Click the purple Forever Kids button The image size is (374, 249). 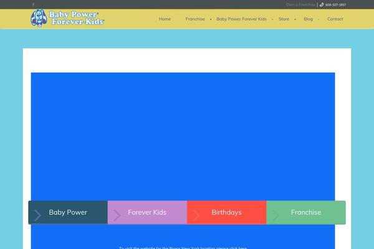click(147, 212)
